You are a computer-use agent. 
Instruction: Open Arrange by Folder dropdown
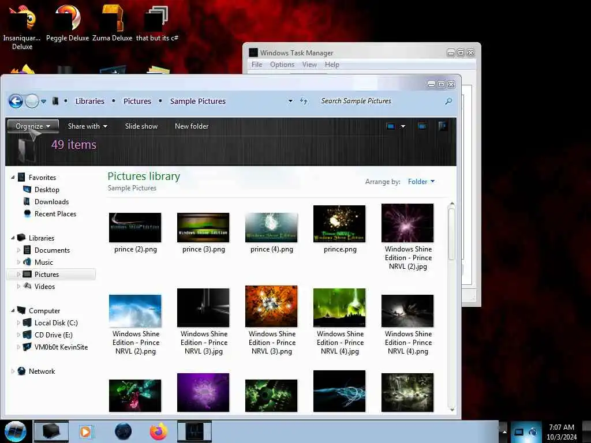(x=421, y=182)
